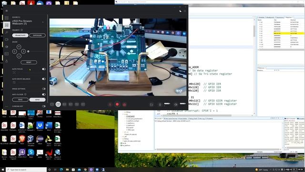The width and height of the screenshot is (305, 172).
Task: Switch to the Problems tab in the IDE
Action: [x=209, y=118]
